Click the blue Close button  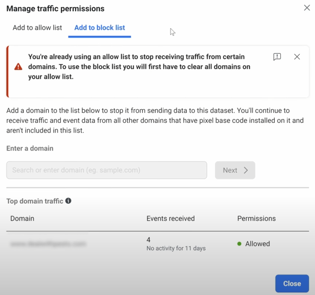pos(292,284)
